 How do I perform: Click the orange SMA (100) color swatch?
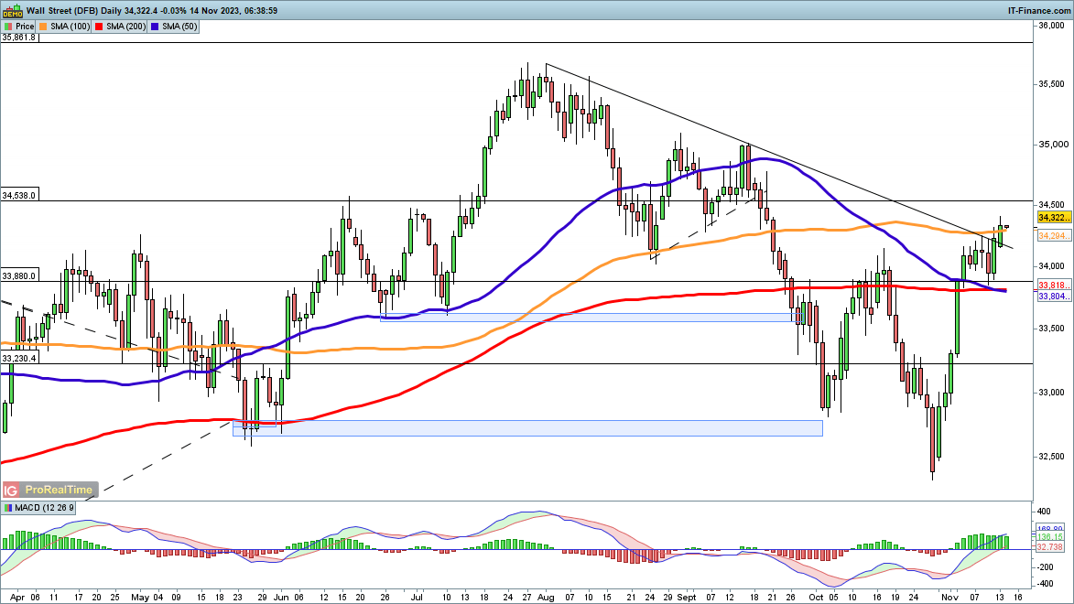[x=44, y=27]
